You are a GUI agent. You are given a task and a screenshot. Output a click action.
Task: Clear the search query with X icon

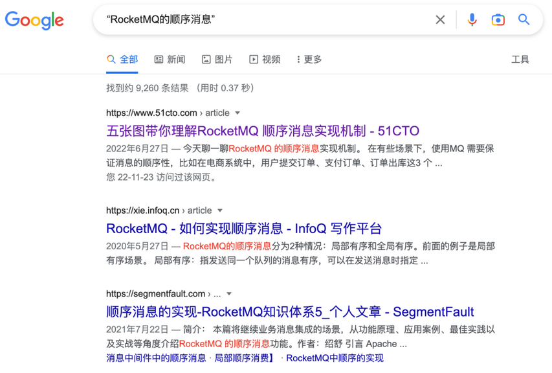pyautogui.click(x=440, y=19)
